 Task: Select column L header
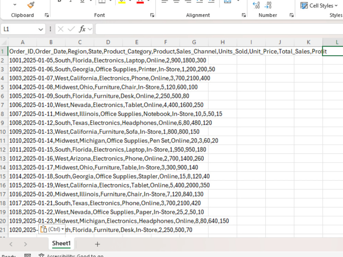pyautogui.click(x=333, y=42)
